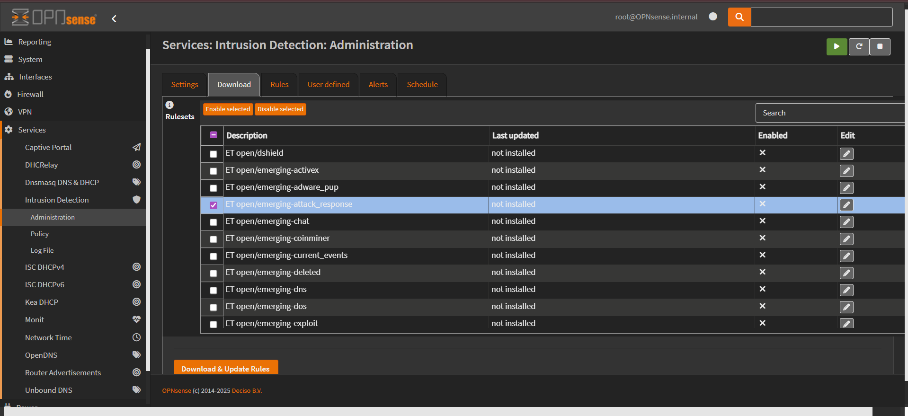Click the rulesets Search input field
908x416 pixels.
[x=828, y=113]
